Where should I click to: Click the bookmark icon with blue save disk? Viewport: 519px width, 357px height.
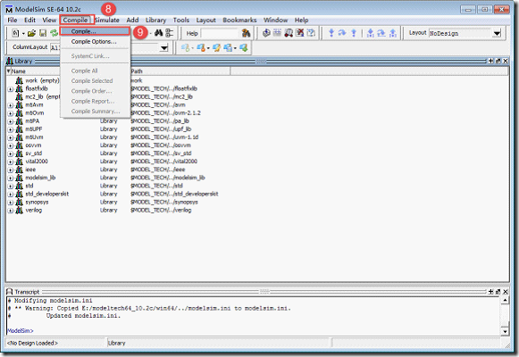(228, 48)
